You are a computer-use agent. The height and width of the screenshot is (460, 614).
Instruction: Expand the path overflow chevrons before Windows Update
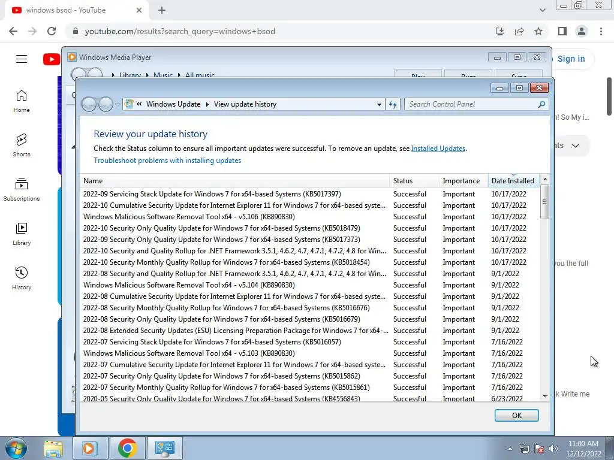(139, 104)
